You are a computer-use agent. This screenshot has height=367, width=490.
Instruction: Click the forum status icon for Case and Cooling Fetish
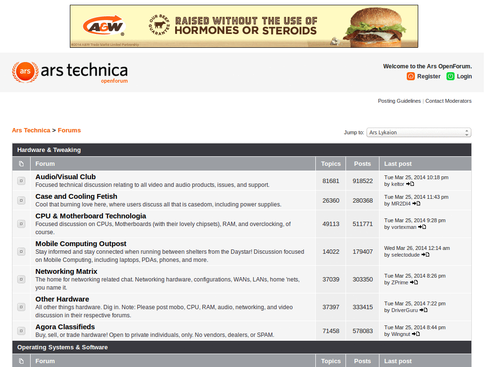pos(21,200)
